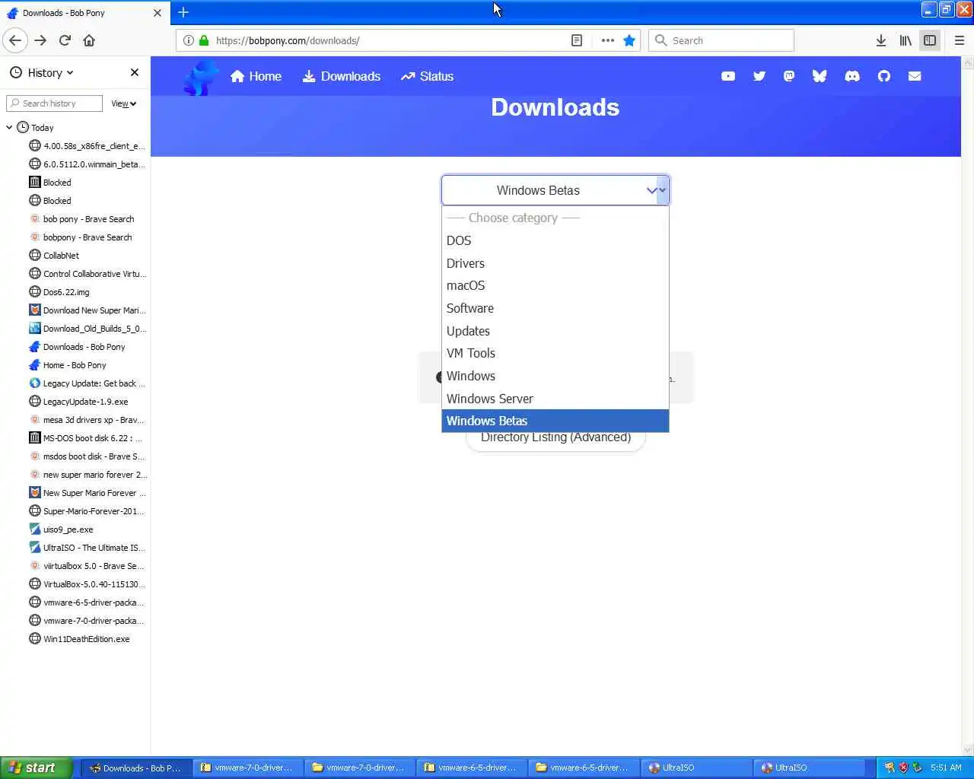
Task: Switch to vmware-7-0-driver taskbar archive window
Action: point(248,768)
